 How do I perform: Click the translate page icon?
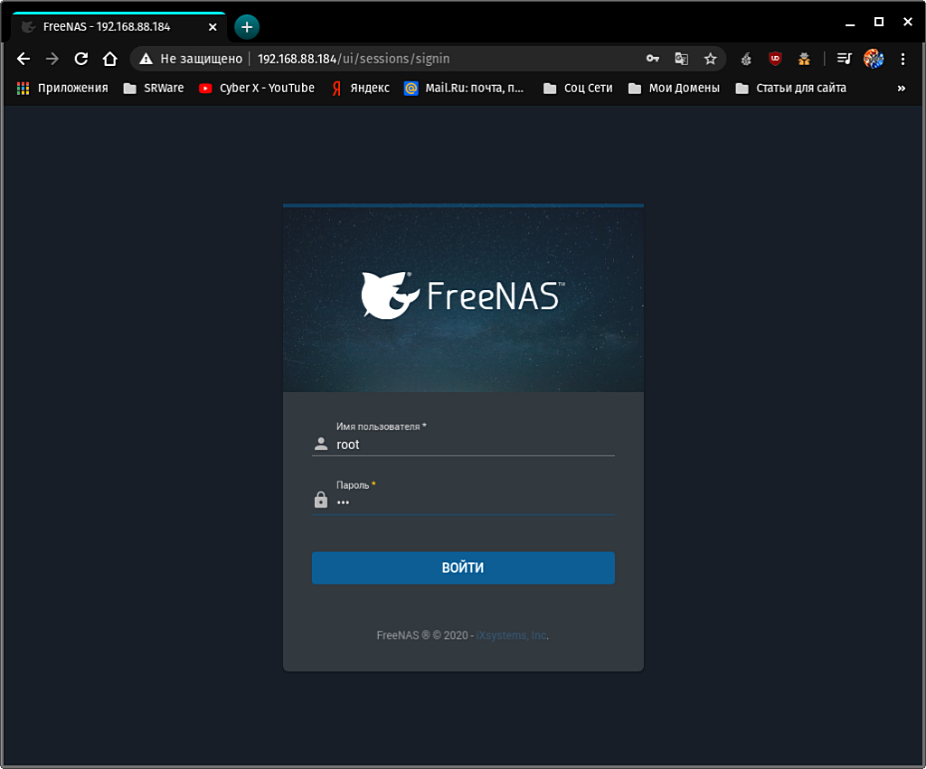click(682, 59)
